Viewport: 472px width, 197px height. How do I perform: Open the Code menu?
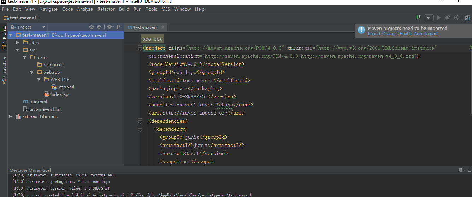pyautogui.click(x=67, y=9)
